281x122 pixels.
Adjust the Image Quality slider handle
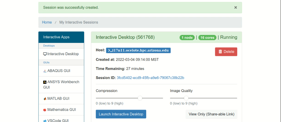(186, 98)
